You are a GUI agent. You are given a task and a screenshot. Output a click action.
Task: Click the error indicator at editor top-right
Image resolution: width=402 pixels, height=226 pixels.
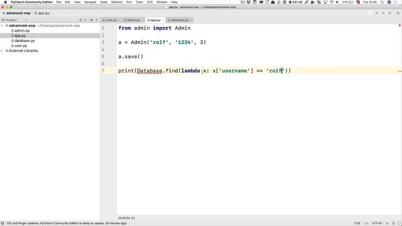399,25
